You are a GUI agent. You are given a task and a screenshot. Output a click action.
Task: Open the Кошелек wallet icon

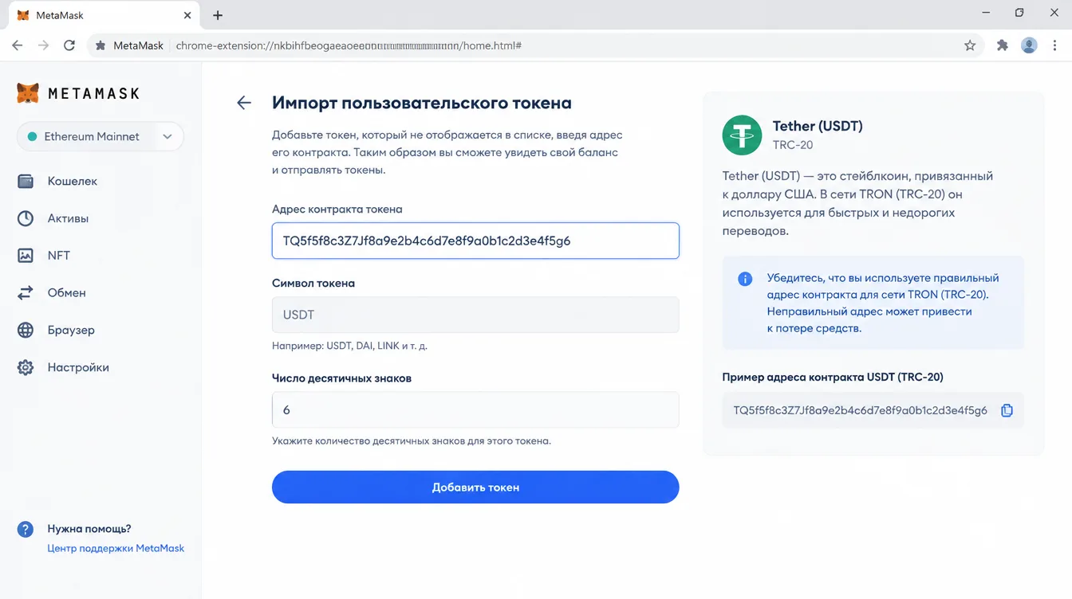tap(26, 182)
